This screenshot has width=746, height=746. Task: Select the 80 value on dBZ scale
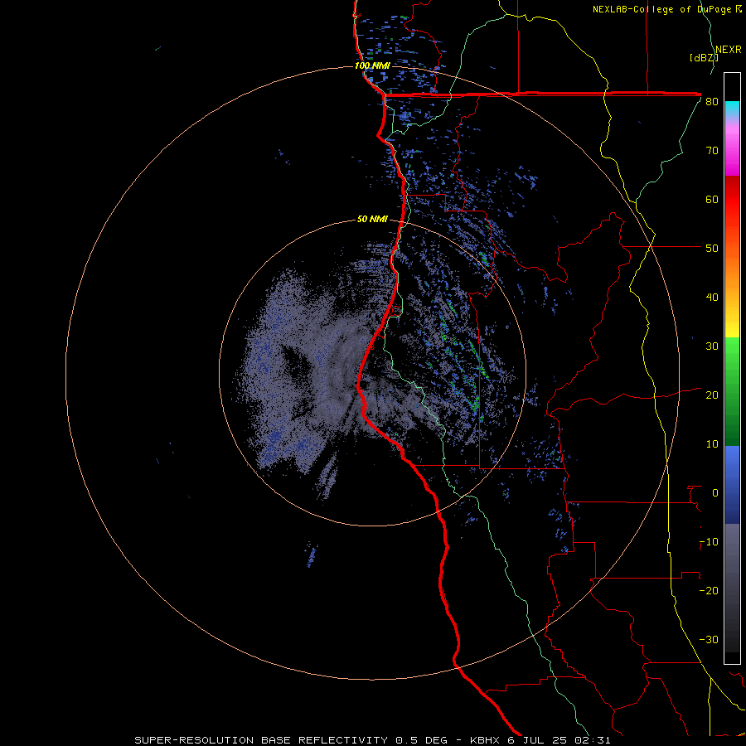click(x=712, y=102)
